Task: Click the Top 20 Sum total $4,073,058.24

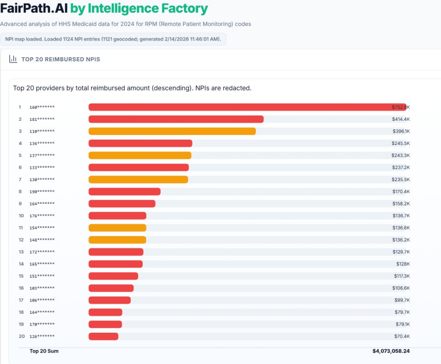Action: point(391,351)
